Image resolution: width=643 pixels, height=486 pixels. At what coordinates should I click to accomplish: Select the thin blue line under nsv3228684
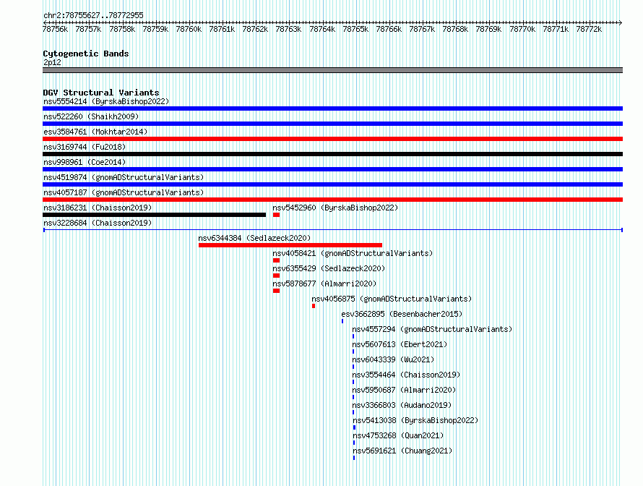[332, 230]
